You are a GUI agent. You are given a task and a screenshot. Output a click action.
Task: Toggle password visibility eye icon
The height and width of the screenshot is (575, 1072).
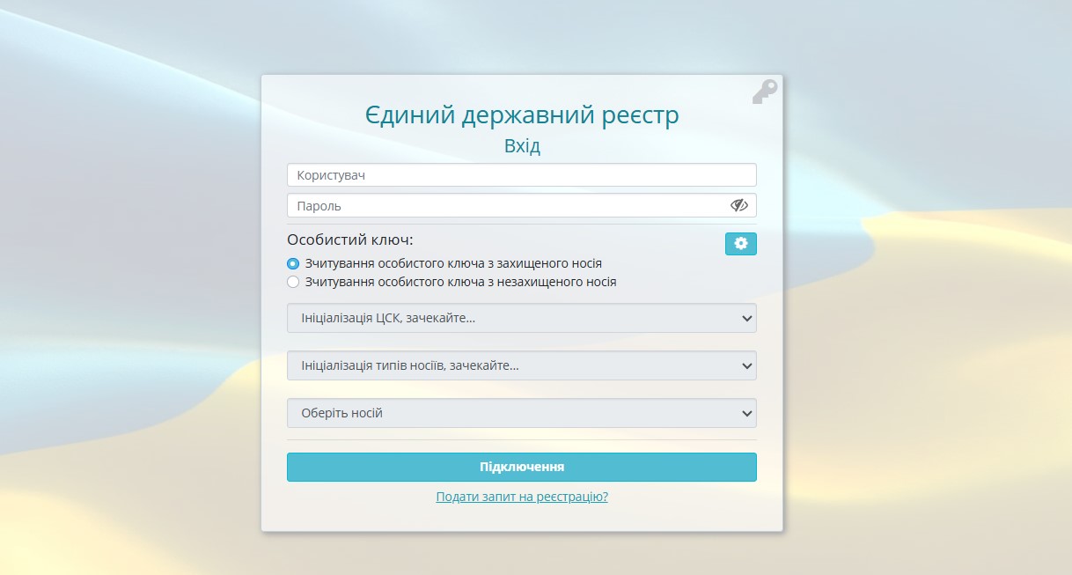[738, 205]
